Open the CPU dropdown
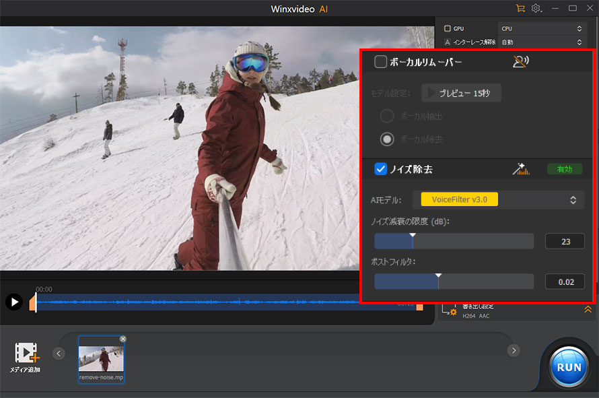This screenshot has width=599, height=398. [542, 29]
